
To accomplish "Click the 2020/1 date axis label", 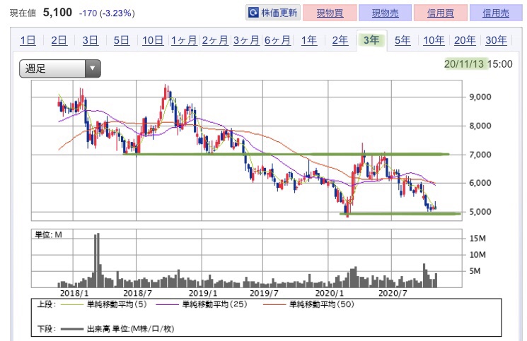I will coord(330,293).
